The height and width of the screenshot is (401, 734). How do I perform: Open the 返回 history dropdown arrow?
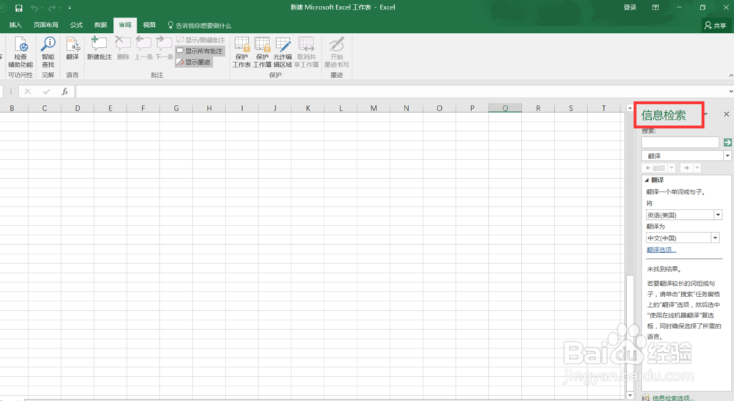[672, 168]
